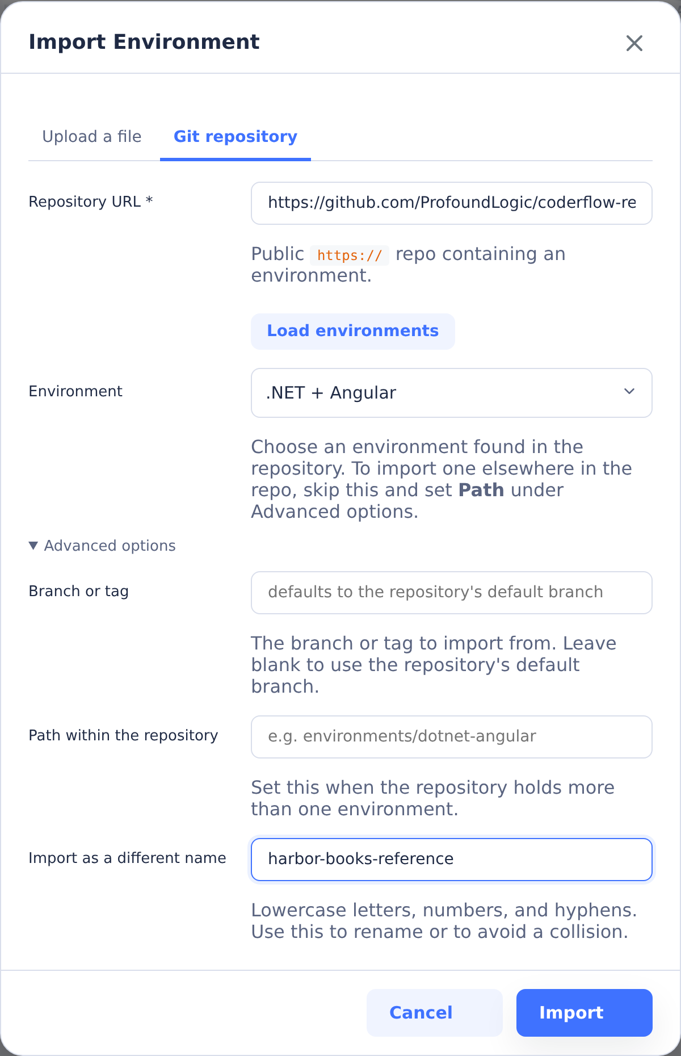This screenshot has height=1056, width=681.
Task: Close the Import Environment dialog
Action: (634, 43)
